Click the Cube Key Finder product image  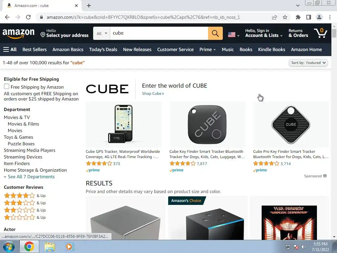pos(207,124)
